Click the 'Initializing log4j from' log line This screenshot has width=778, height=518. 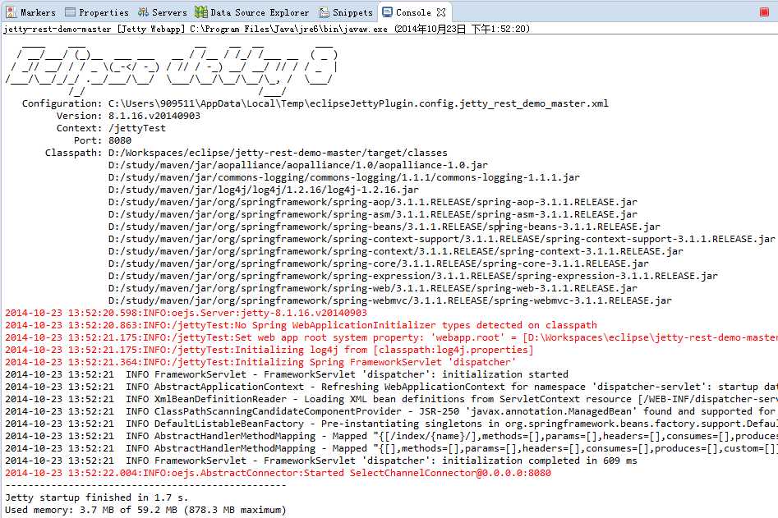pos(269,350)
